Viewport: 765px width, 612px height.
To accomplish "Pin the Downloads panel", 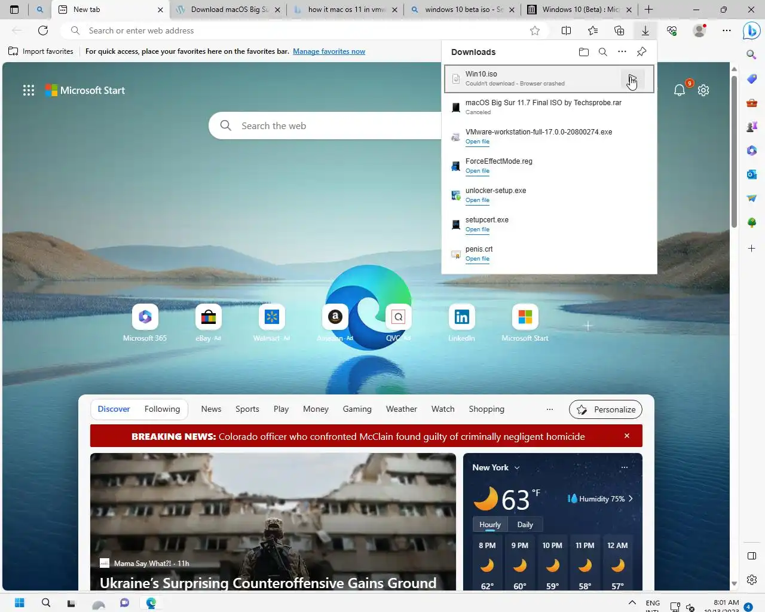I will (x=641, y=52).
